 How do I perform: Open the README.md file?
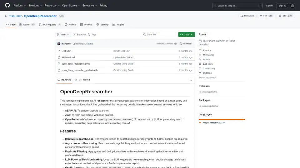pos(68,58)
